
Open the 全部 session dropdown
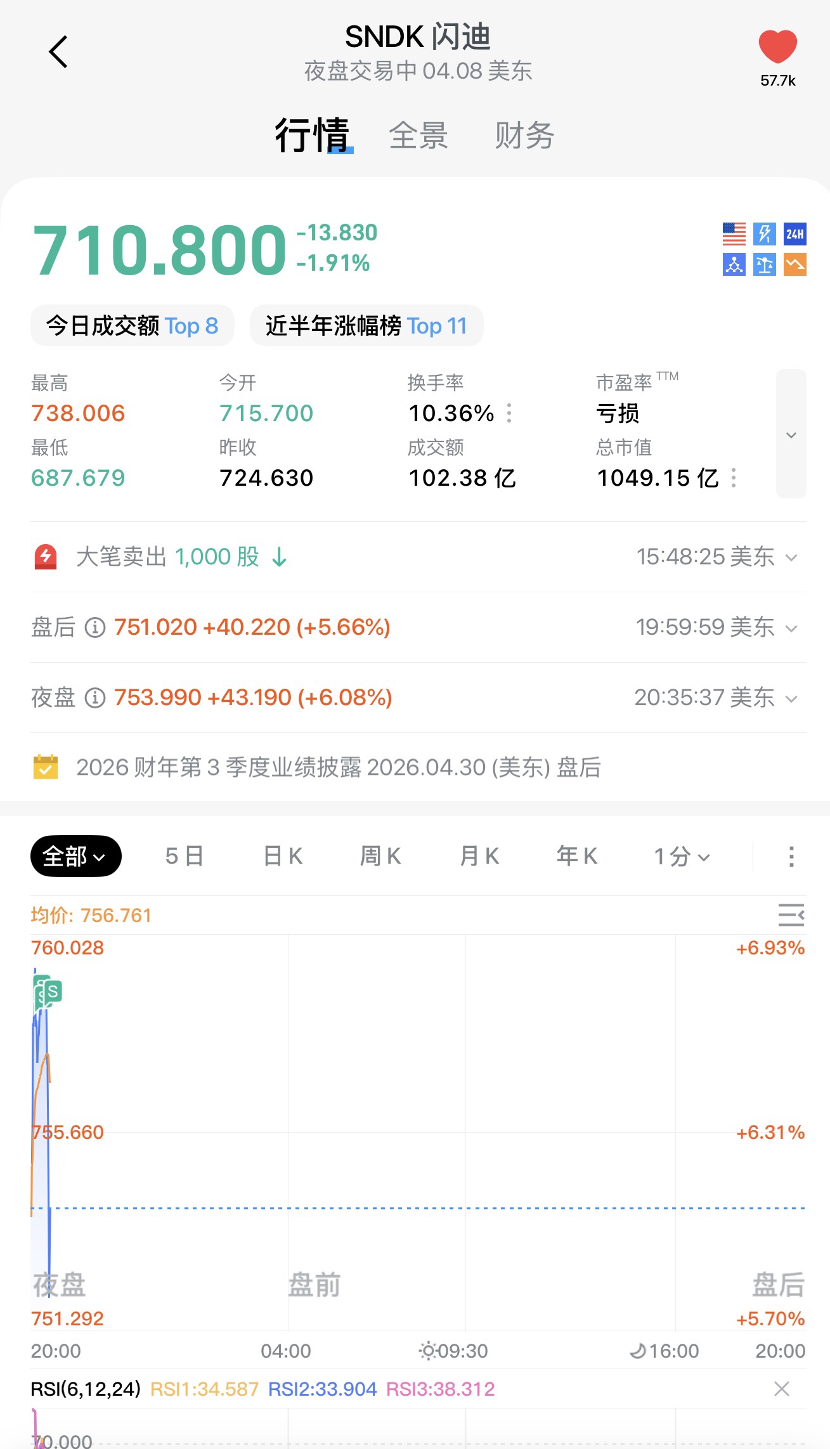point(75,857)
